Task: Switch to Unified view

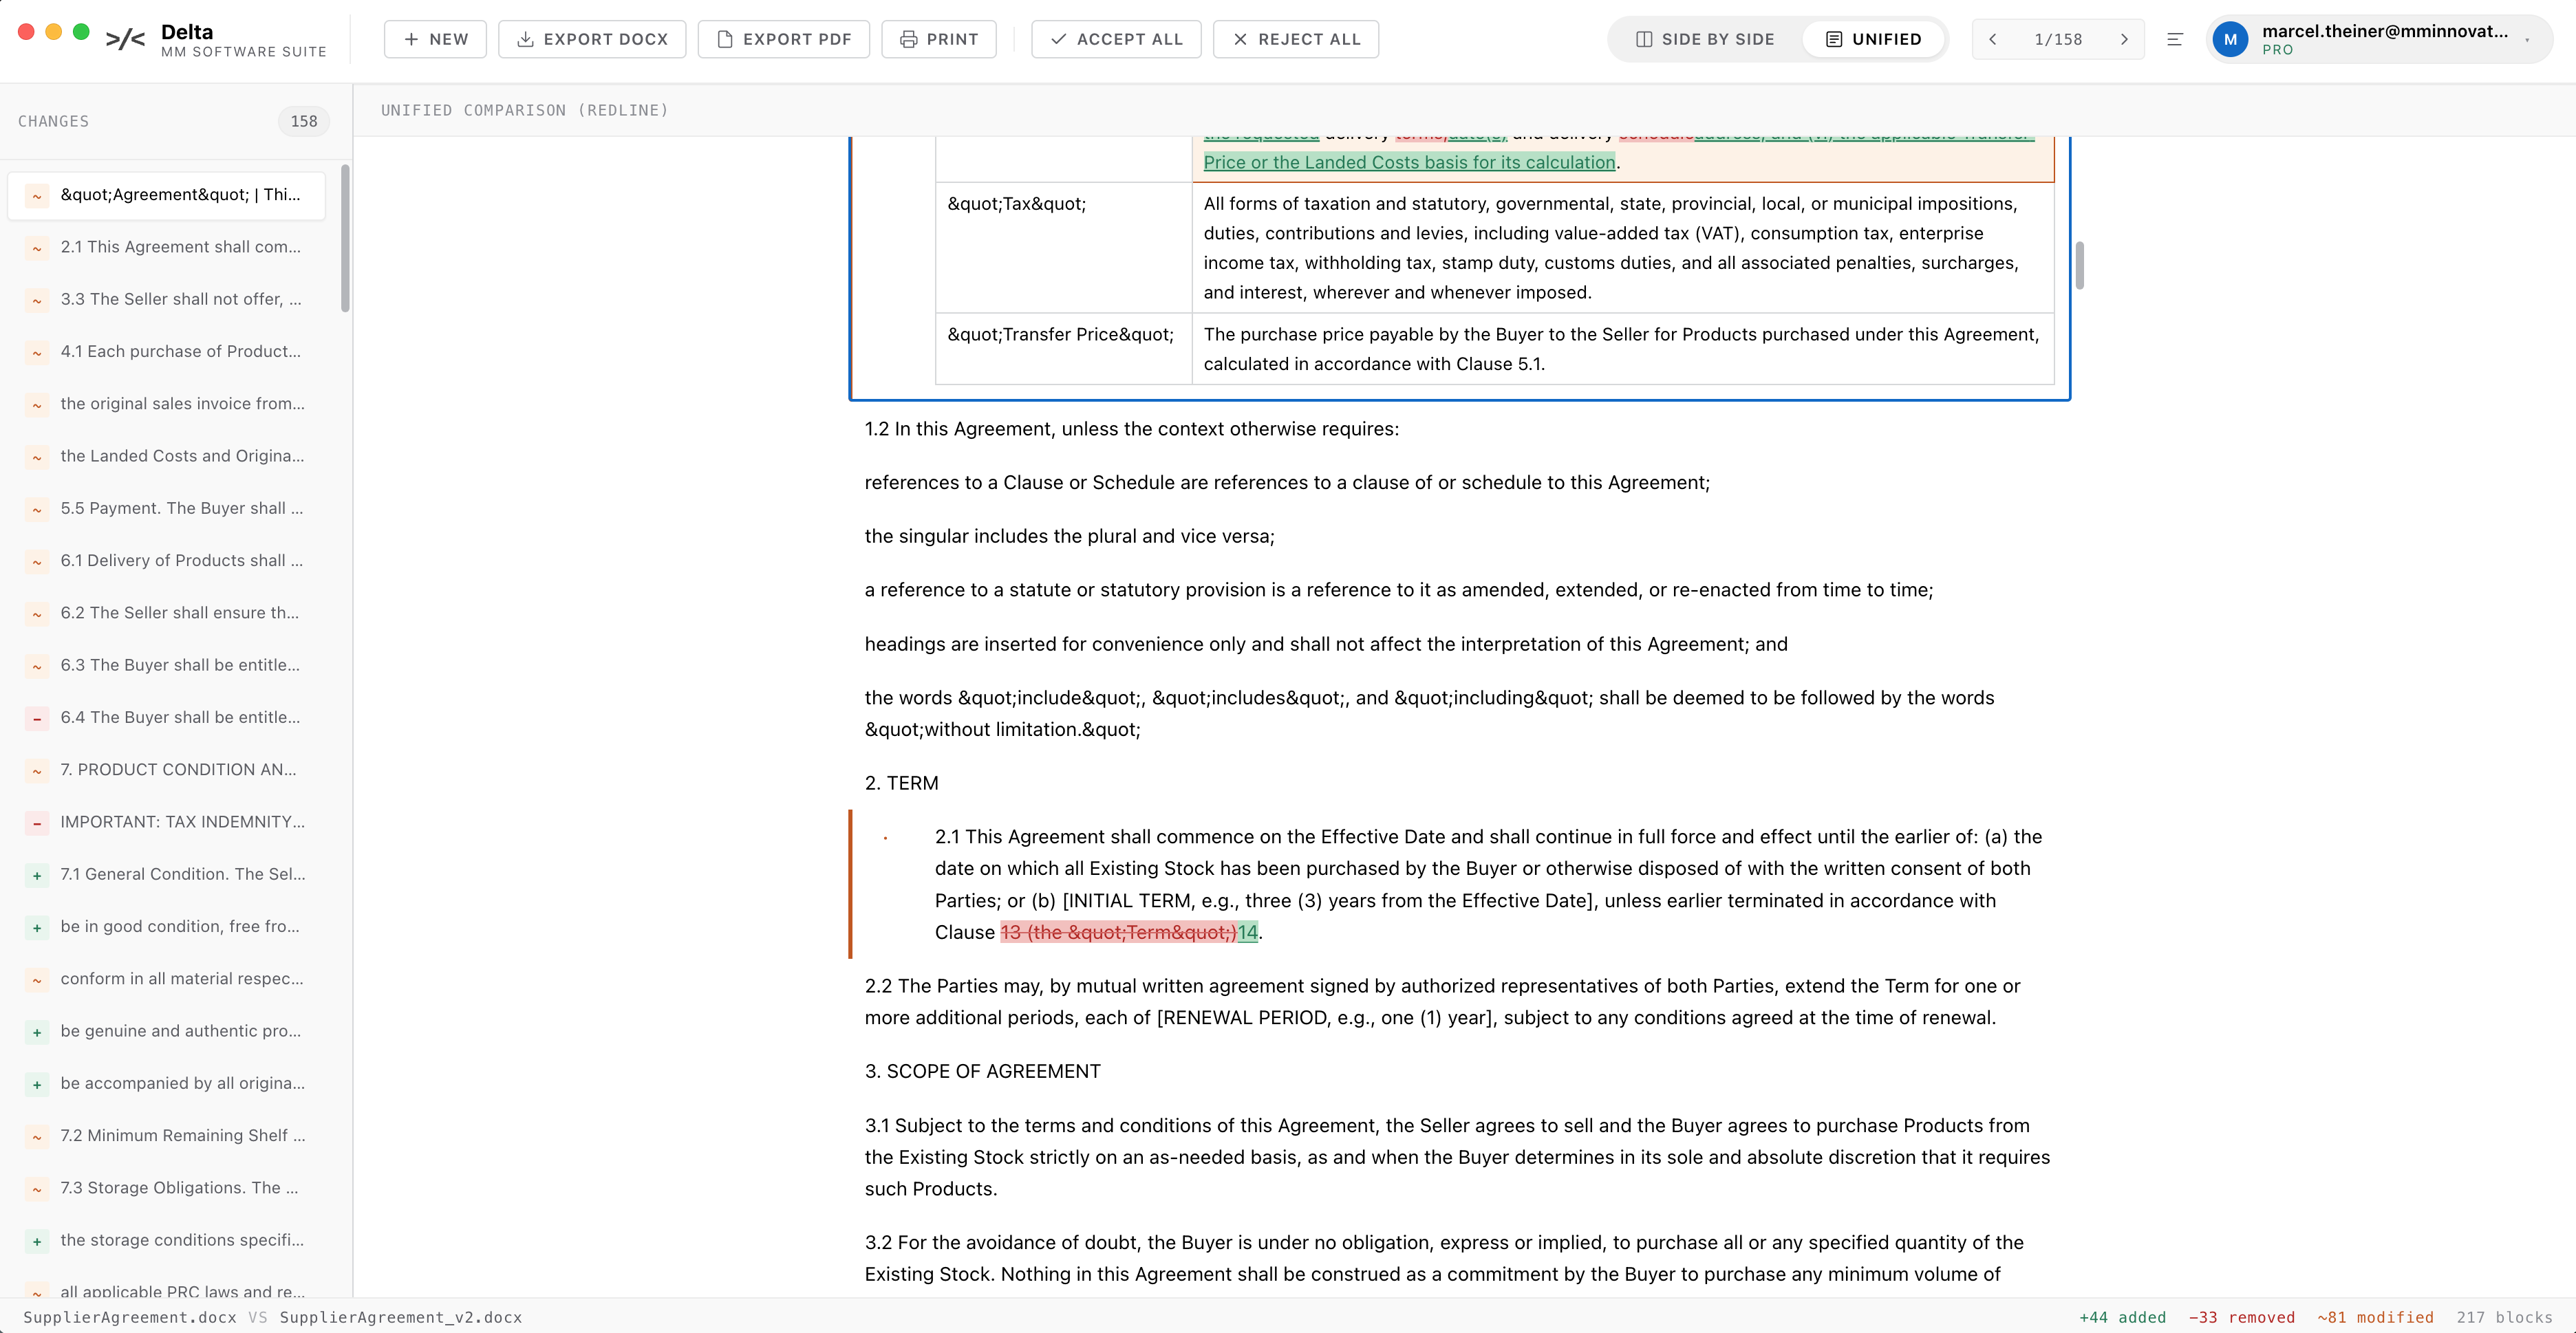Action: coord(1873,39)
